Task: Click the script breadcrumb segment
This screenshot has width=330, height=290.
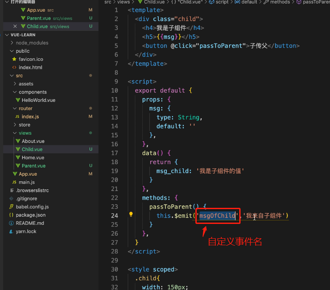Action: click(219, 2)
